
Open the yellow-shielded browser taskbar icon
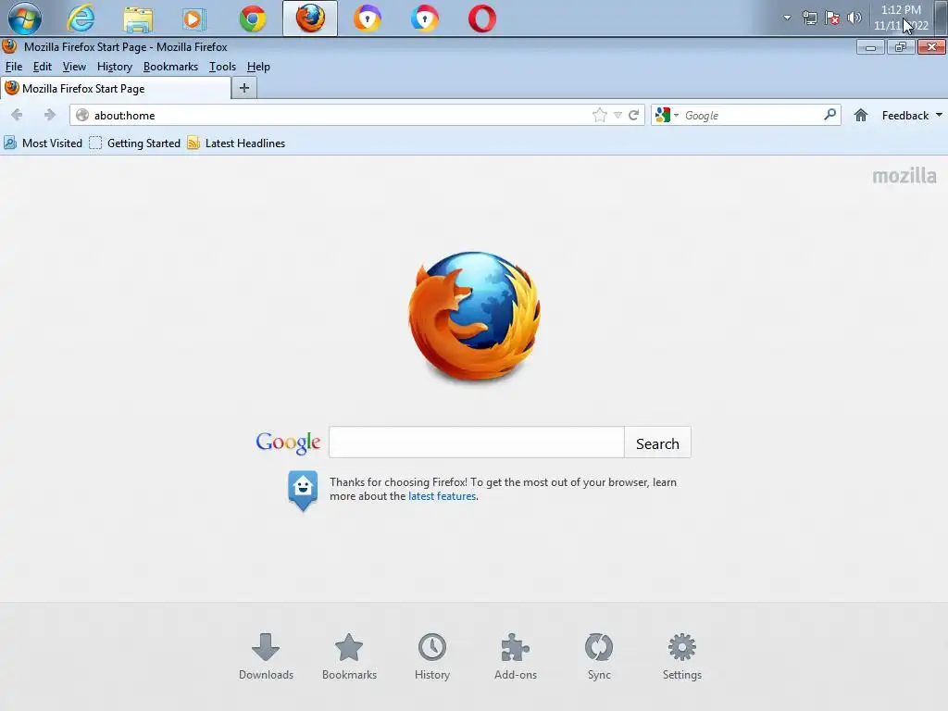tap(367, 19)
